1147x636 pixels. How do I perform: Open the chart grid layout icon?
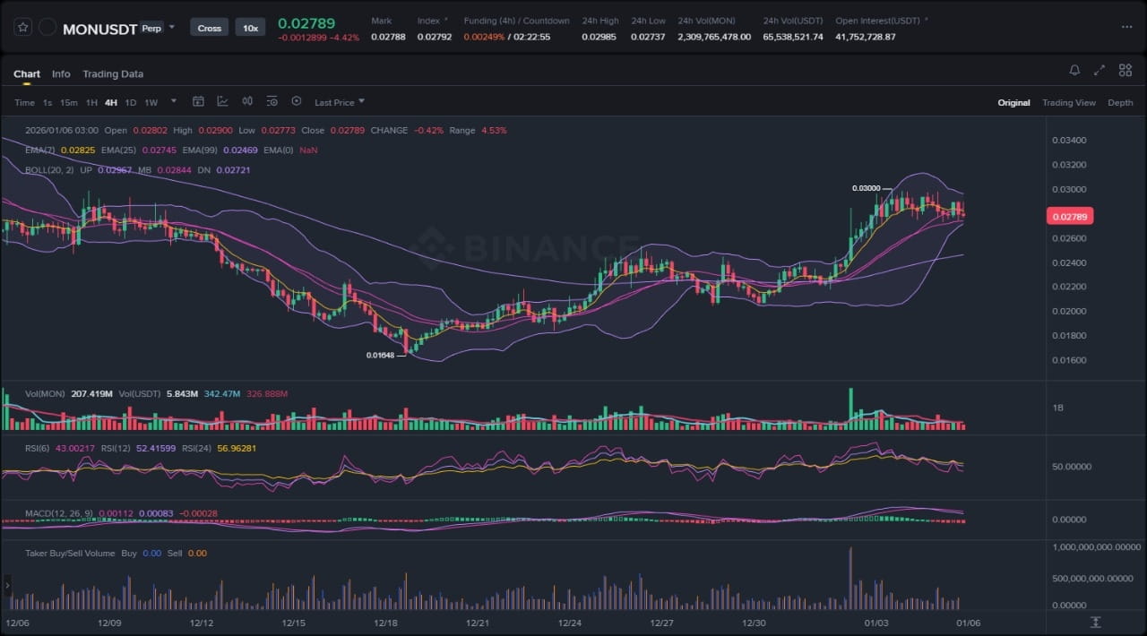click(1124, 71)
